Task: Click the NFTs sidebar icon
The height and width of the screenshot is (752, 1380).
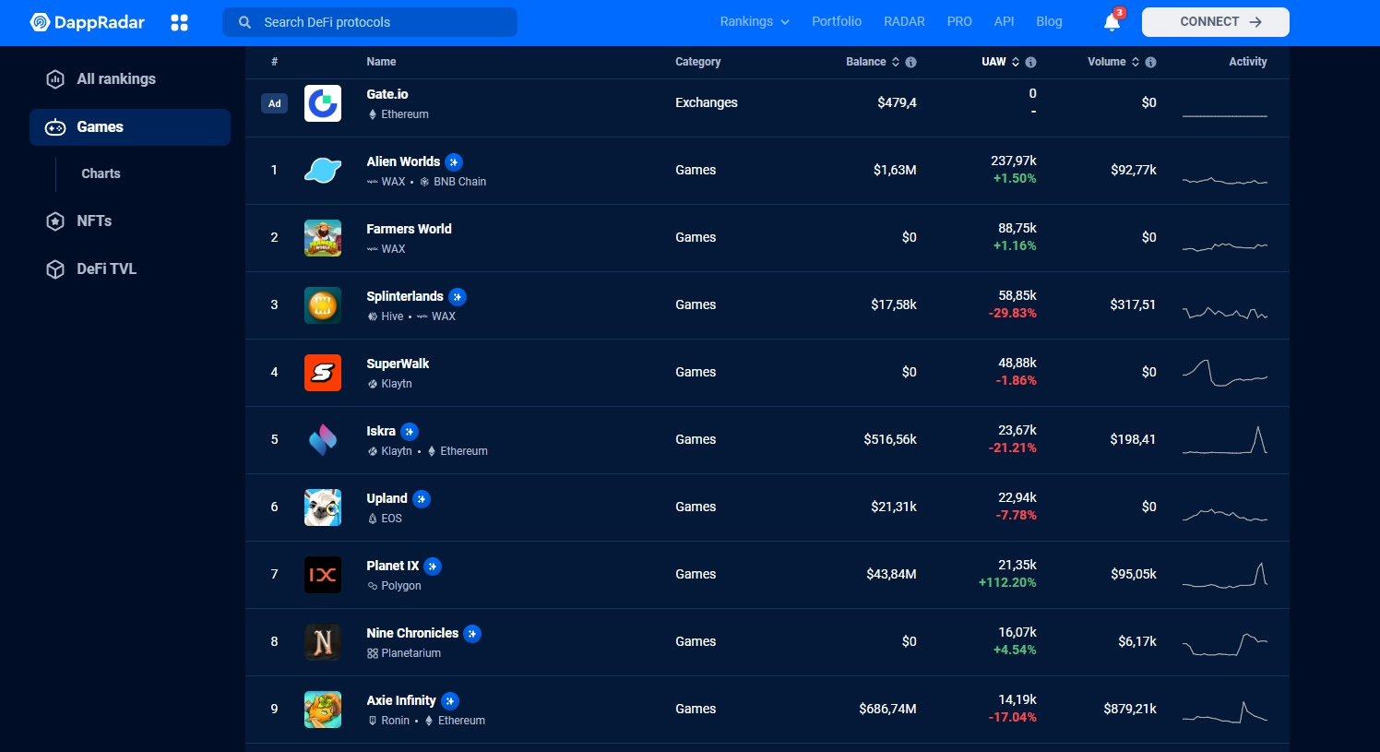Action: coord(55,221)
